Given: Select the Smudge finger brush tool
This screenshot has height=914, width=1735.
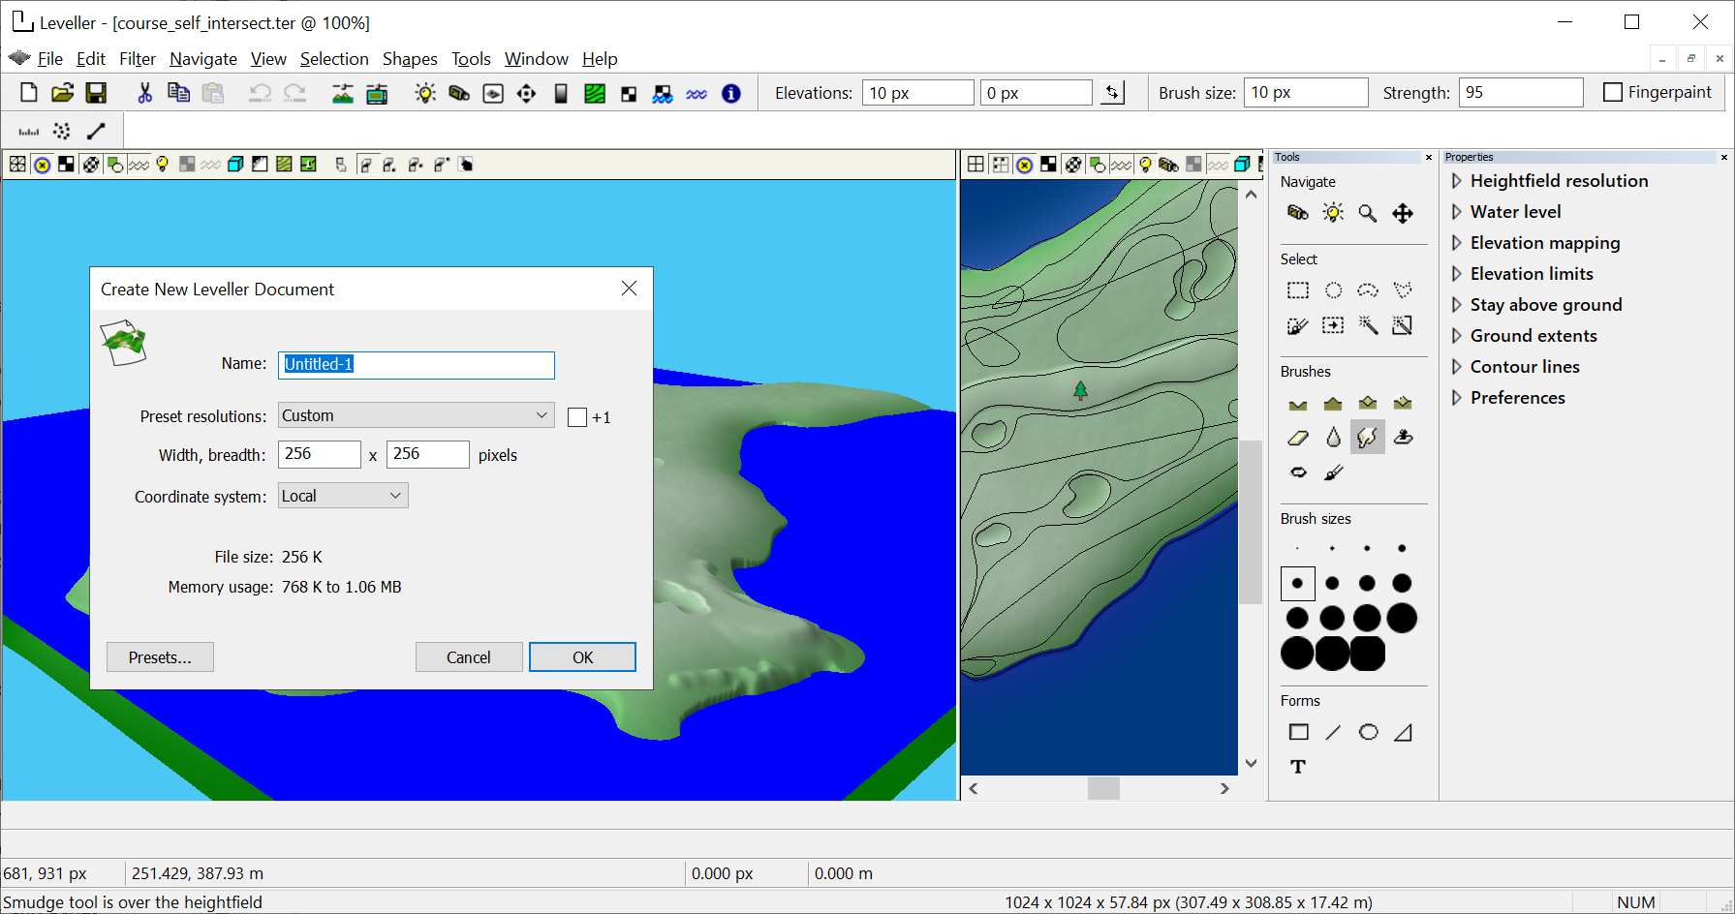Looking at the screenshot, I should coord(1368,438).
